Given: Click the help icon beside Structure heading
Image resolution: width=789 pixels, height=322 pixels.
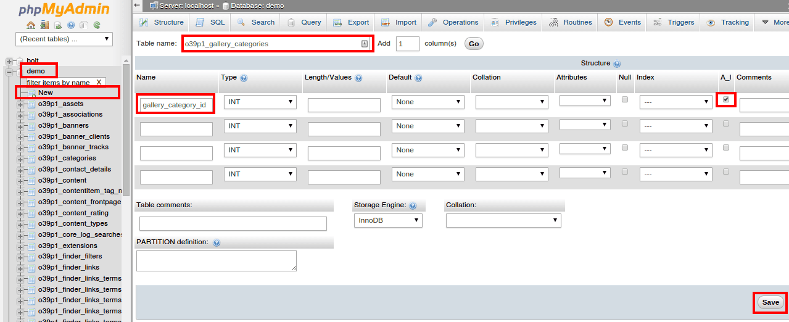Looking at the screenshot, I should pyautogui.click(x=617, y=64).
